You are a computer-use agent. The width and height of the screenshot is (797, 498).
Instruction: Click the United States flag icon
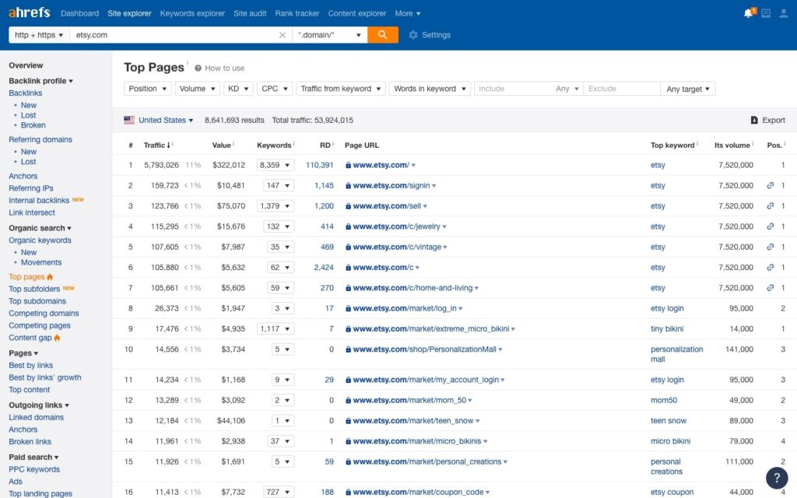click(129, 120)
